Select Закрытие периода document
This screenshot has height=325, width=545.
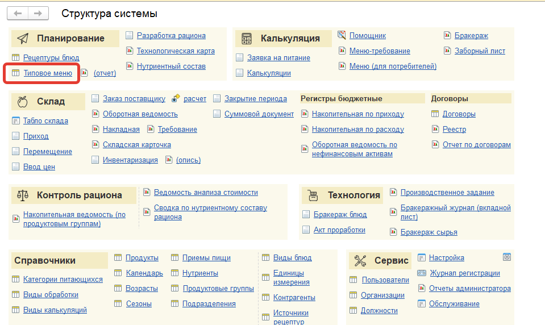(x=255, y=98)
